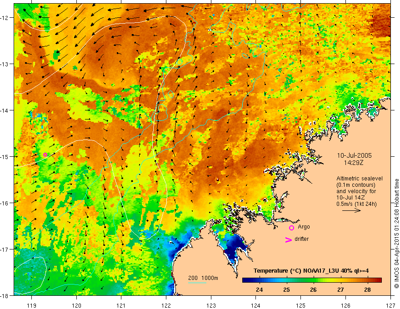Screen dimensions: 400x309
Task: Click the longitude axis label 123
Action: [211, 305]
